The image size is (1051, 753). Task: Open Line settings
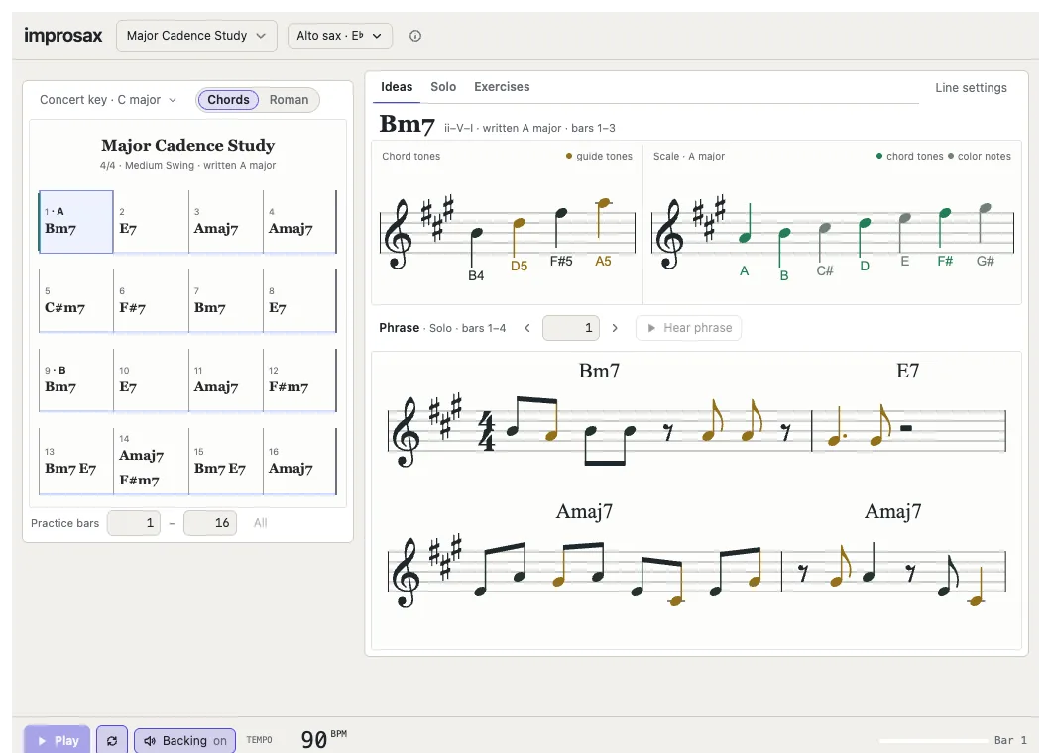(x=971, y=88)
